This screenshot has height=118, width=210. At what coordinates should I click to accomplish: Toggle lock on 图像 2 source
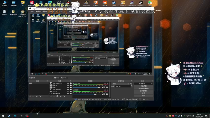(x=71, y=85)
